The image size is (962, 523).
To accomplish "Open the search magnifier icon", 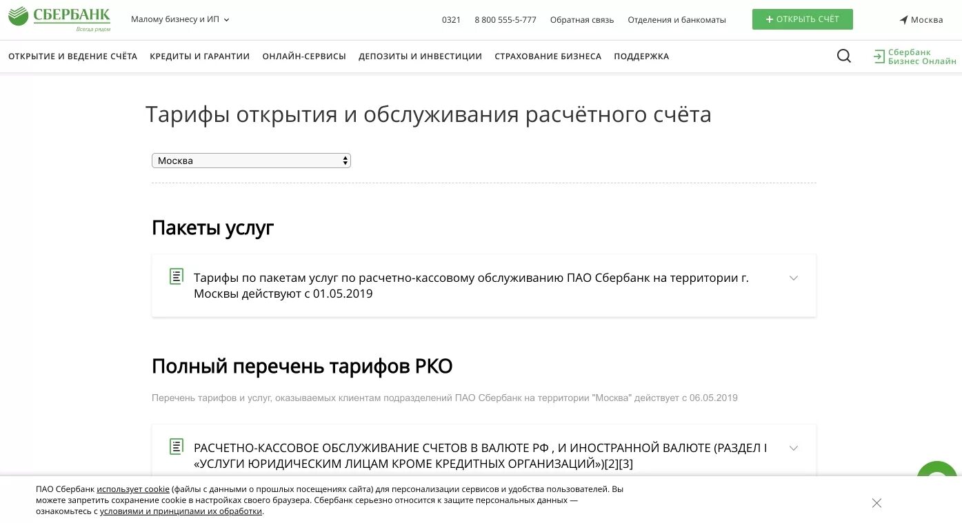I will 843,57.
